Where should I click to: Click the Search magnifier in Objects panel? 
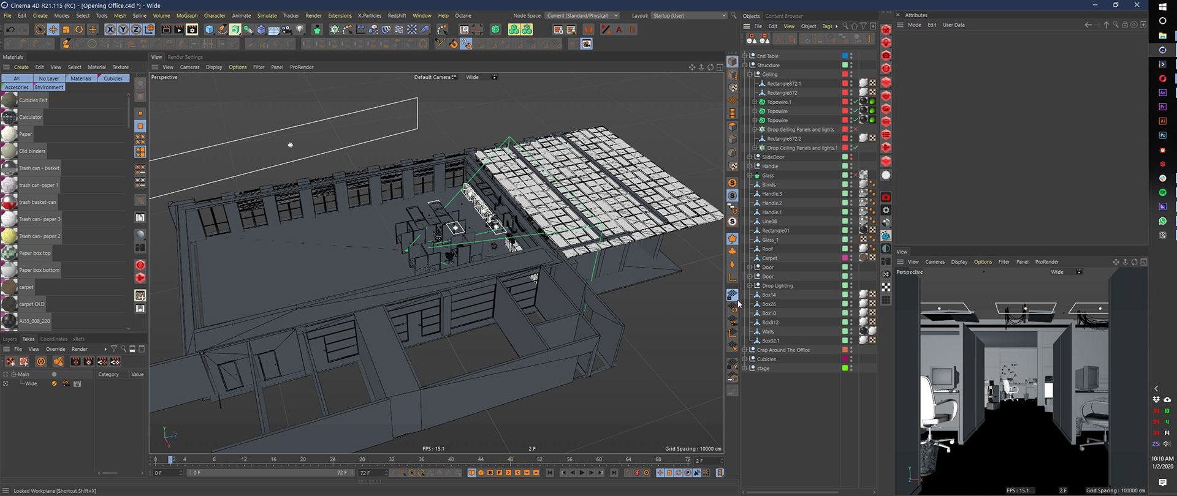(x=845, y=26)
